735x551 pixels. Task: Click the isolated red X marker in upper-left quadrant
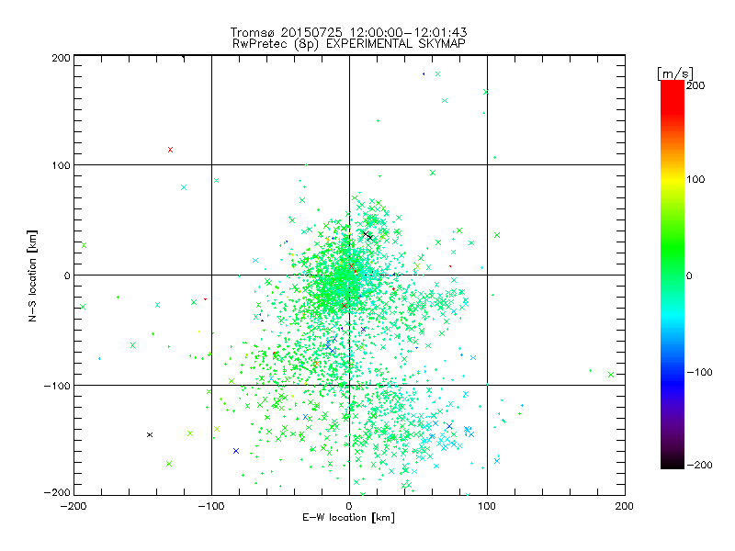point(170,150)
